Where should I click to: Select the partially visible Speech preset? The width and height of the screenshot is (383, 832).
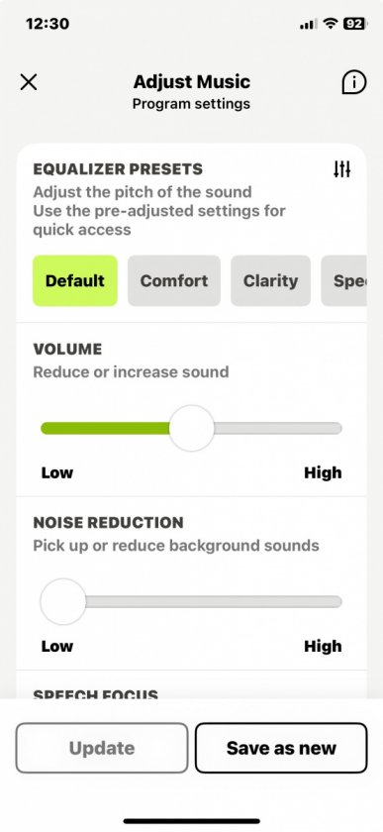click(x=343, y=280)
